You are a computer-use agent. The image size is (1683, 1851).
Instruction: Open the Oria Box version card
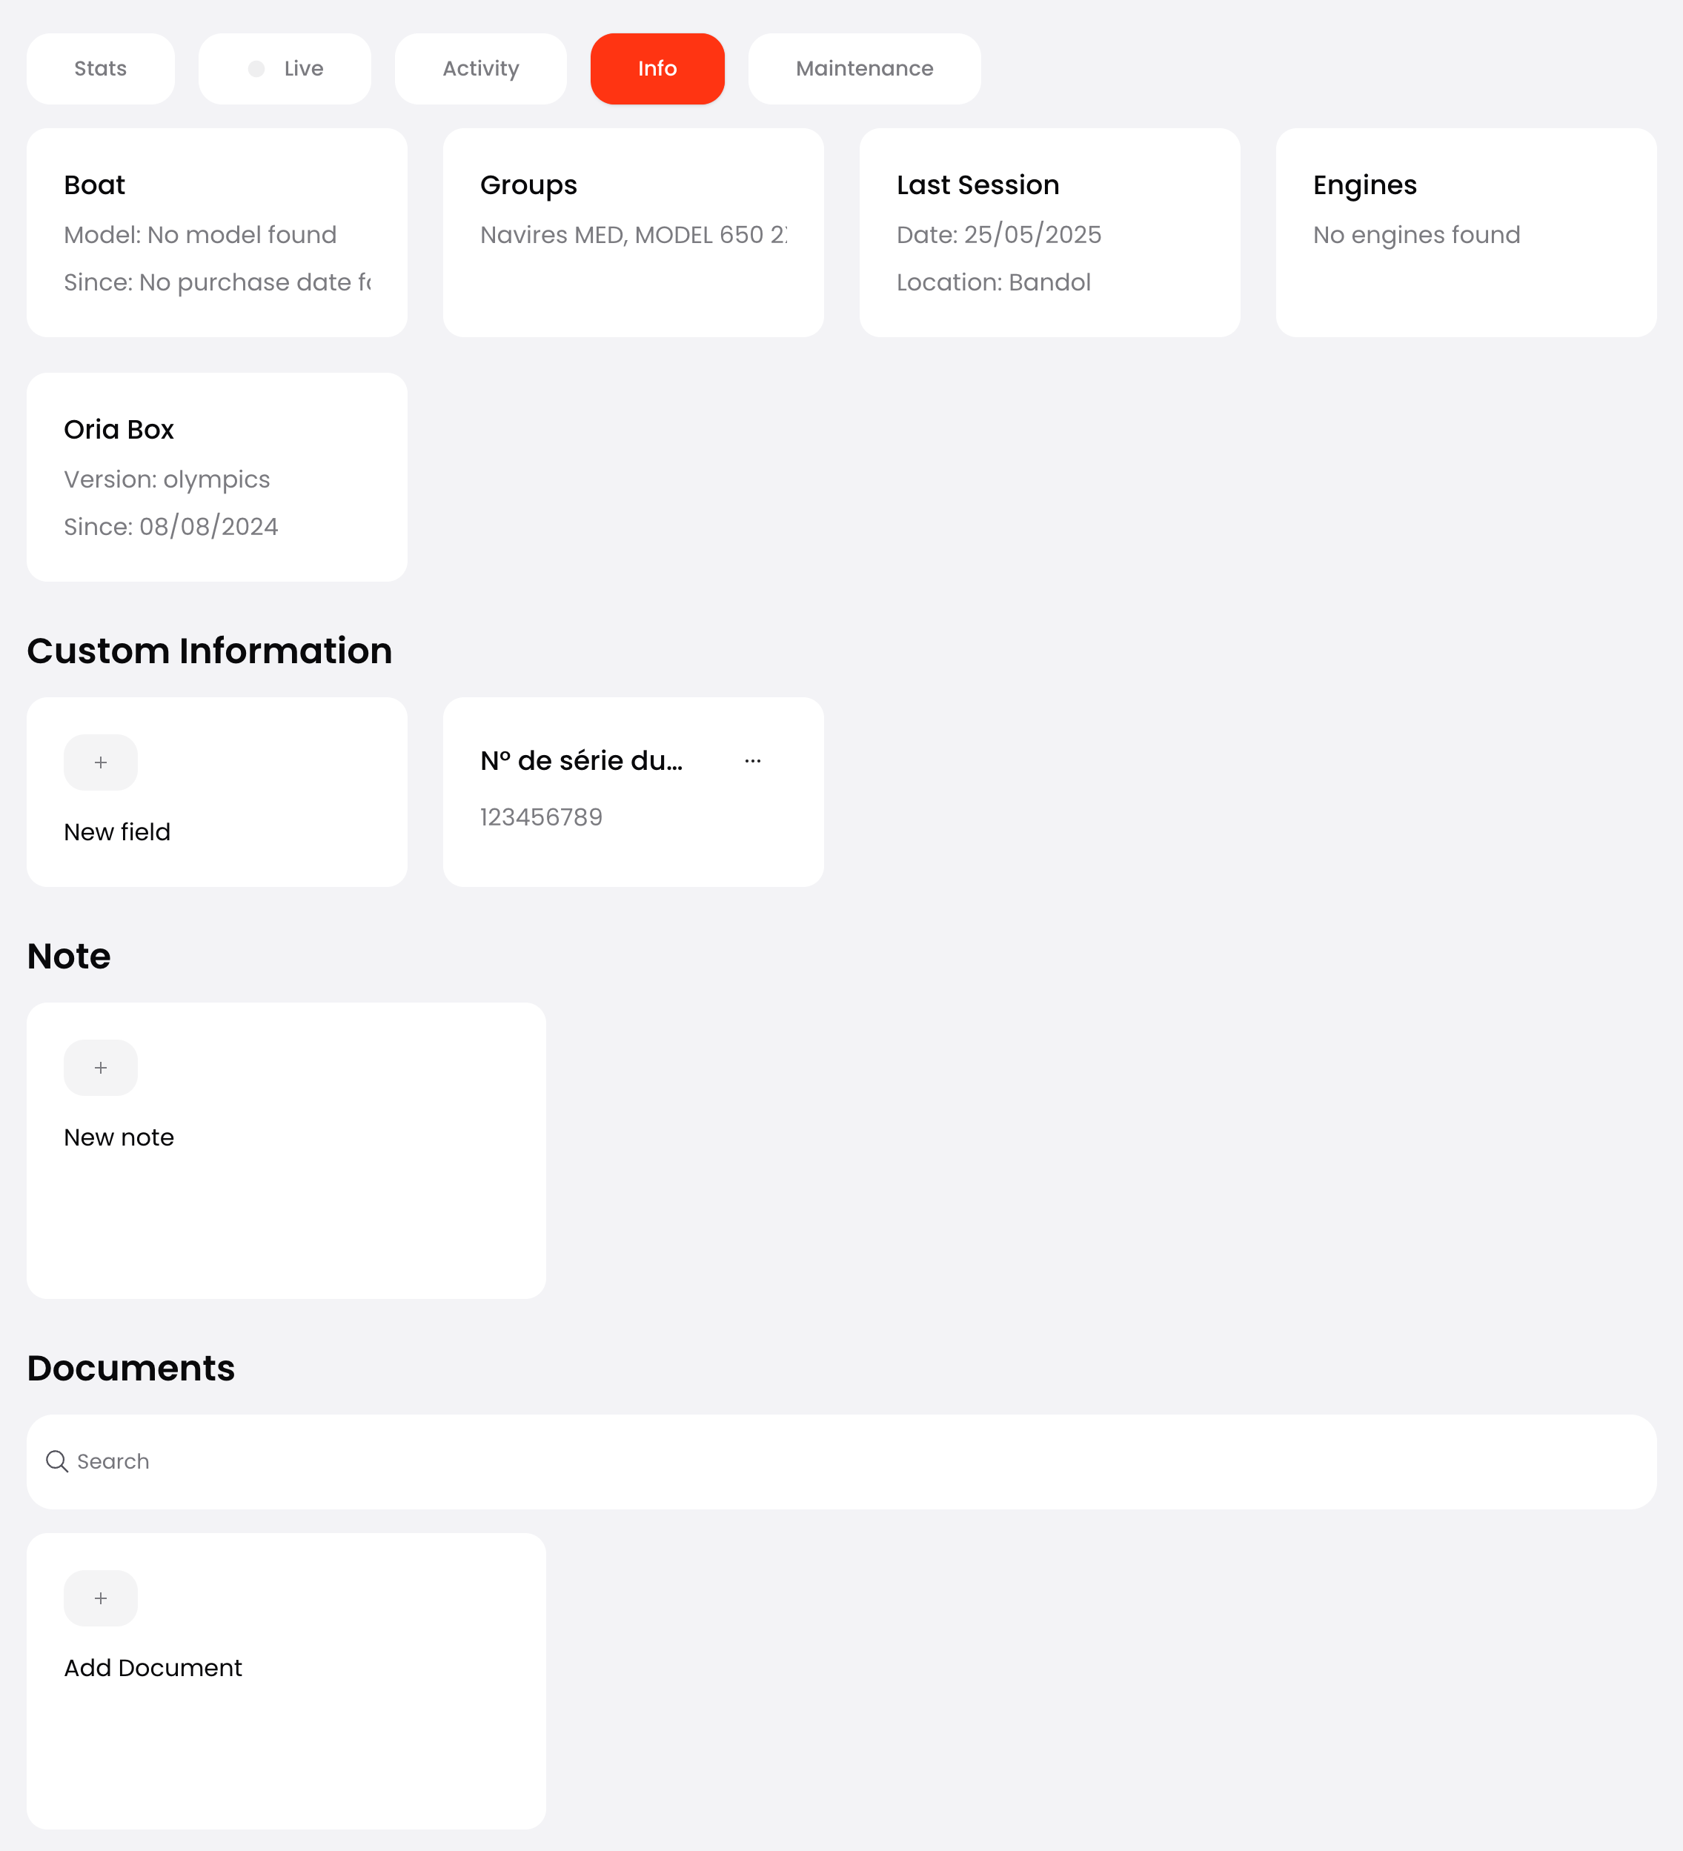[216, 476]
